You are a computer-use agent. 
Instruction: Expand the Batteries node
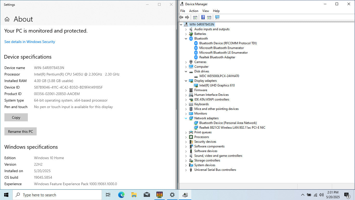pyautogui.click(x=186, y=34)
